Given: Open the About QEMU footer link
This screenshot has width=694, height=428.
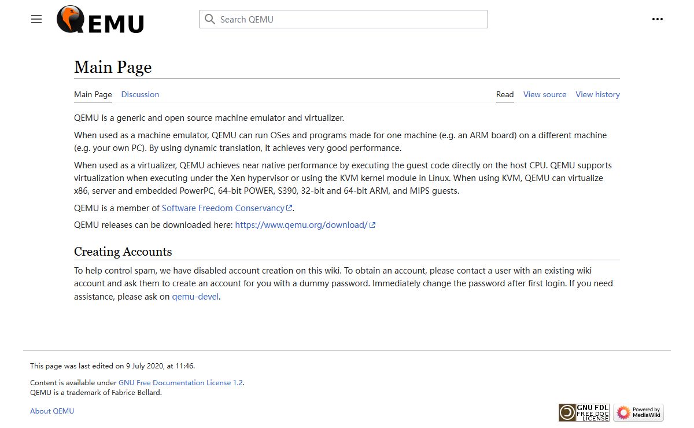Looking at the screenshot, I should tap(52, 411).
